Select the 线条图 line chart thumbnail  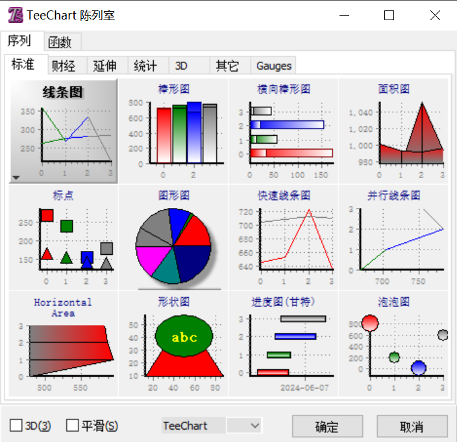(x=63, y=131)
